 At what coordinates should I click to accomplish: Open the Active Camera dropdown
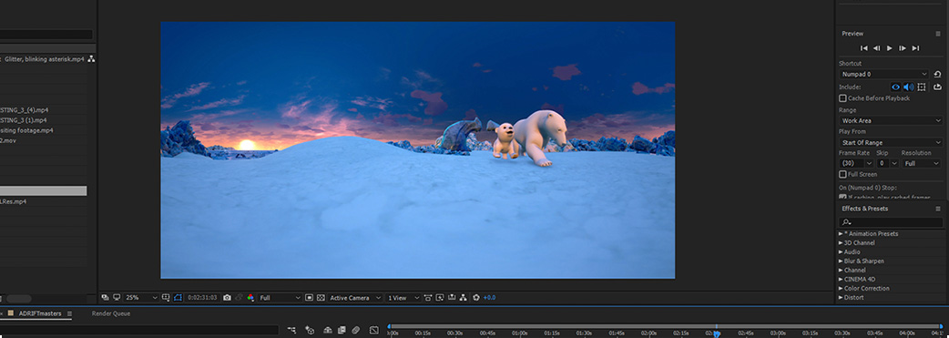pos(355,297)
